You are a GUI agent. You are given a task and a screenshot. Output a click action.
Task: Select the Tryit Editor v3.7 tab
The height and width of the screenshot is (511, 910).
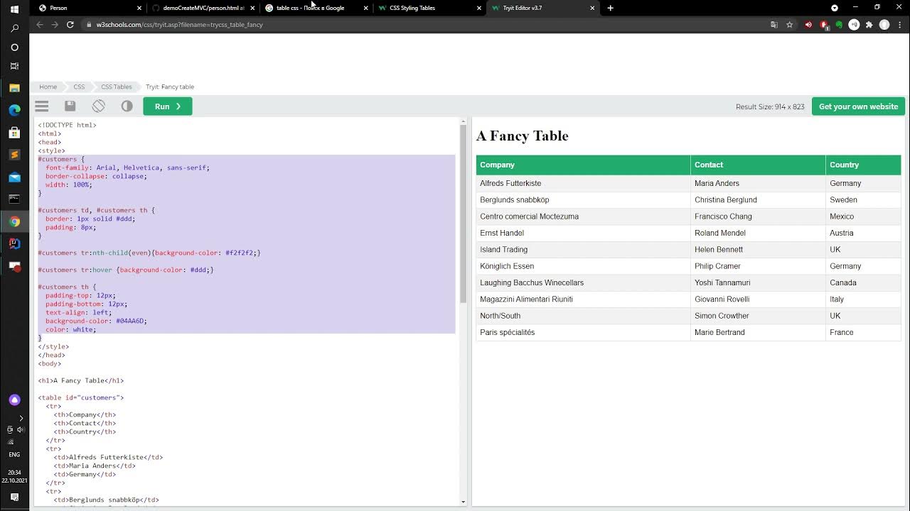[542, 8]
